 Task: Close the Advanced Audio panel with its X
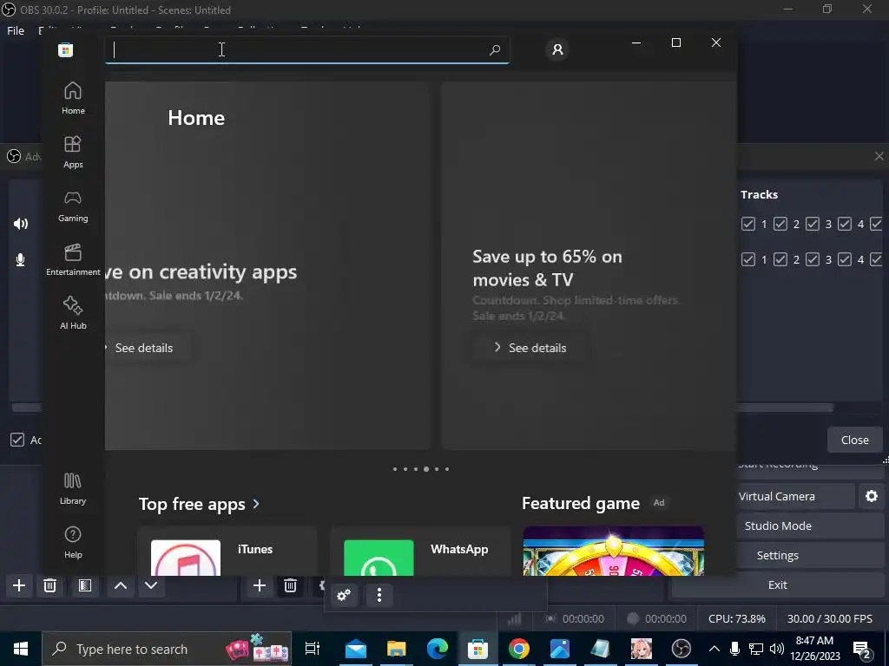coord(879,156)
